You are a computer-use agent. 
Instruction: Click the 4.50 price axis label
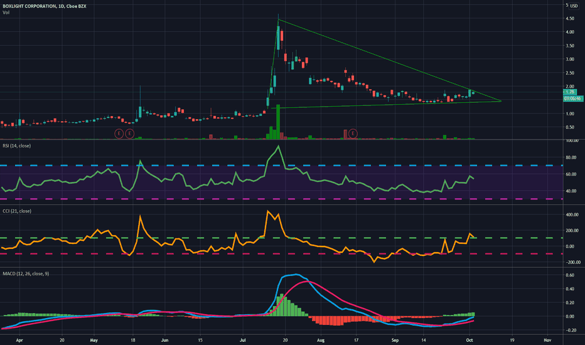click(x=570, y=19)
